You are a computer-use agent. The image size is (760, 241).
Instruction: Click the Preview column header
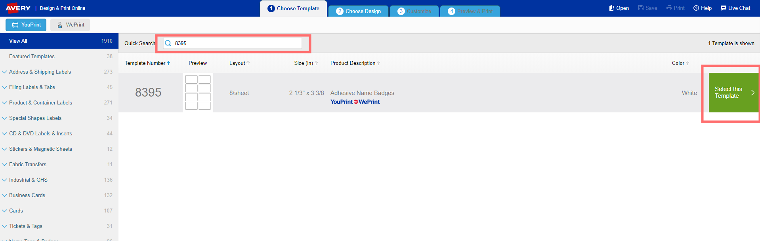pos(198,63)
